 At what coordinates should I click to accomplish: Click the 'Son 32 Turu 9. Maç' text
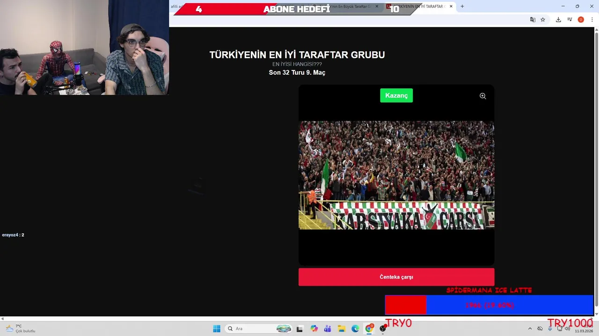tap(297, 72)
